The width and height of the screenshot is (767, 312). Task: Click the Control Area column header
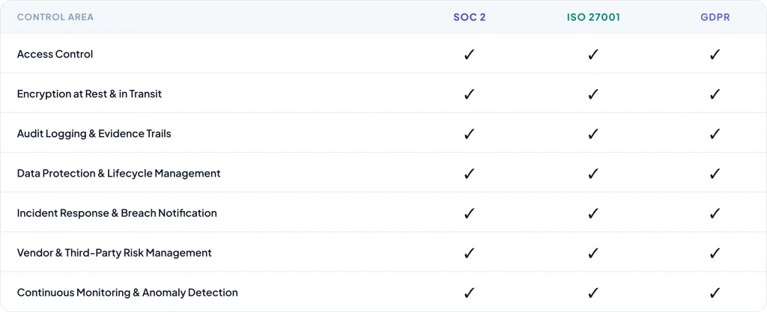[55, 17]
